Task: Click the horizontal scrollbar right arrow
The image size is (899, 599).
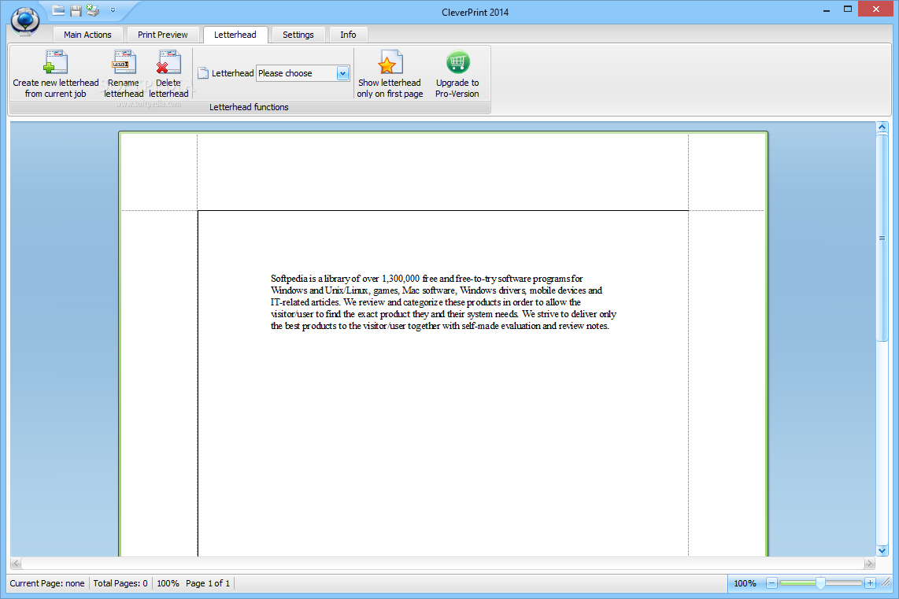Action: pyautogui.click(x=870, y=564)
